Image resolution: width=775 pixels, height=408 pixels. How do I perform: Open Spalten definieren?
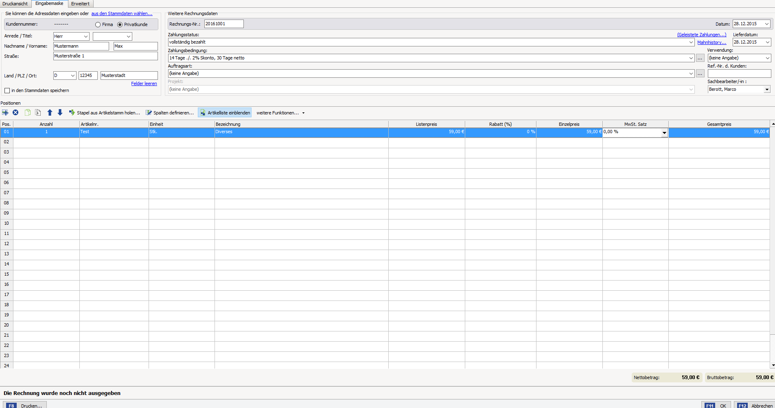pos(170,113)
